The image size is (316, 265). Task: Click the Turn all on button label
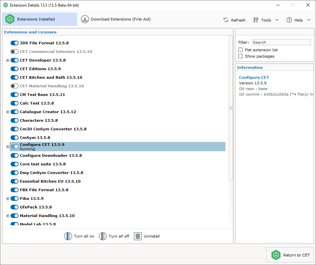84,236
